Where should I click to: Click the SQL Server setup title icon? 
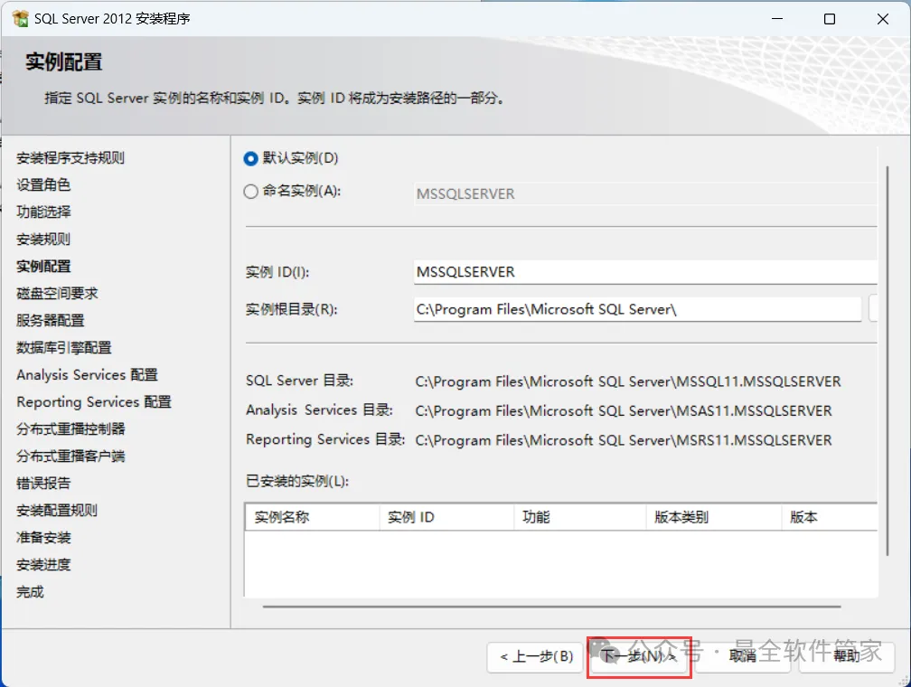20,19
